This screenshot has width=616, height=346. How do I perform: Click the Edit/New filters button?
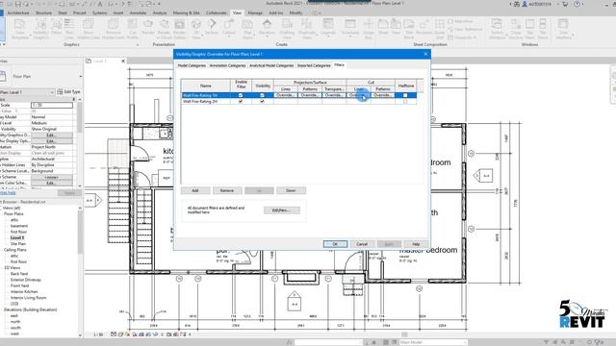[282, 210]
